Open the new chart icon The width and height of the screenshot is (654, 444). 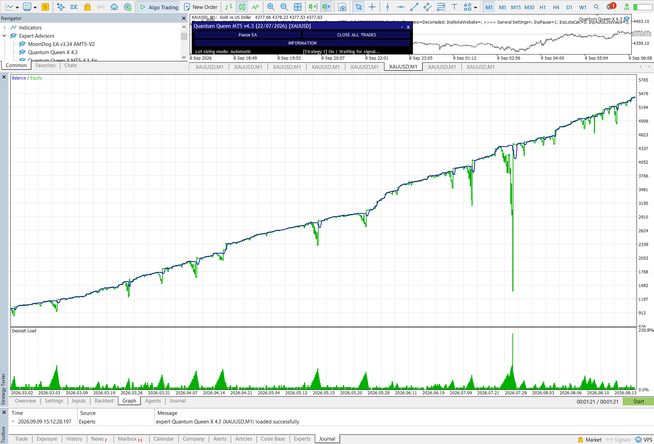(9, 7)
